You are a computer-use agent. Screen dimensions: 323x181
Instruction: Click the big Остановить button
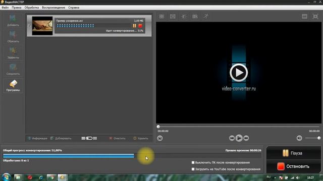tap(294, 166)
